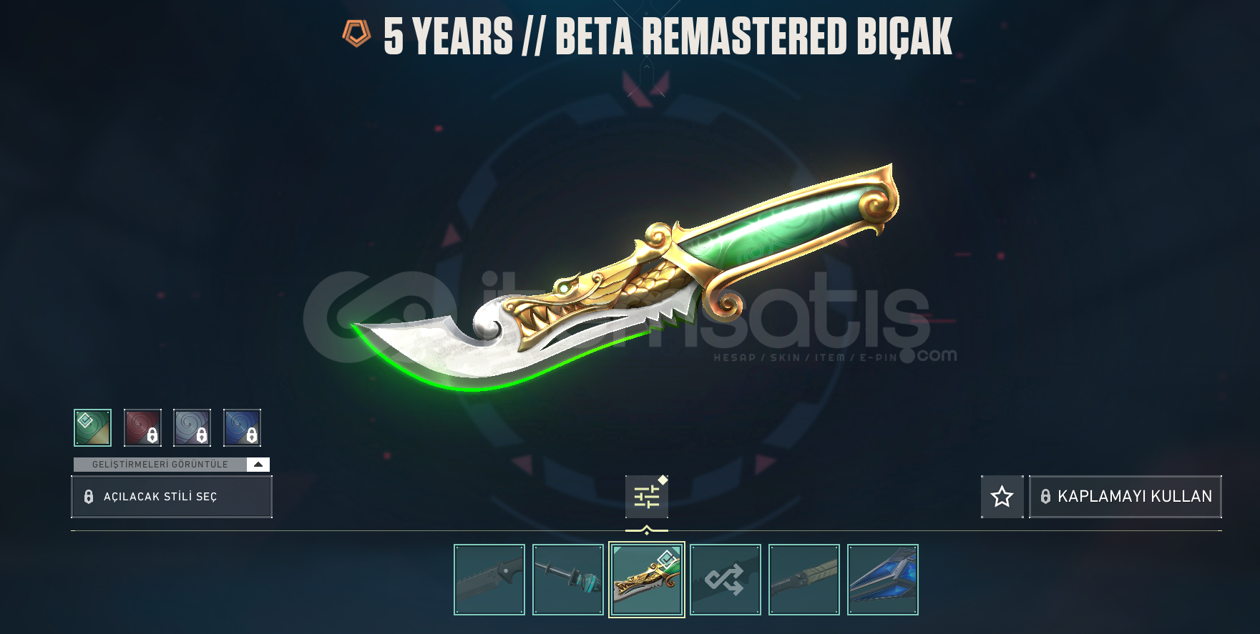Click the lock icon on Kaplamayı Kullan
1260x634 pixels.
(x=1045, y=496)
